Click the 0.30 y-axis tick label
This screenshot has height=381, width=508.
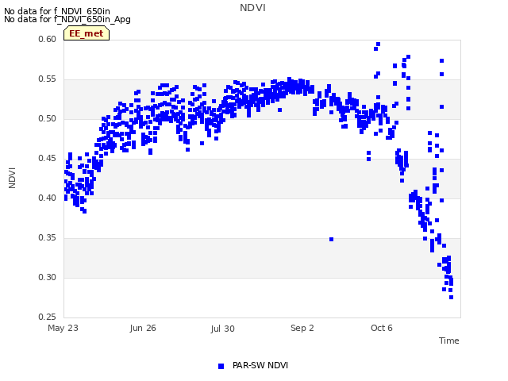(x=48, y=277)
